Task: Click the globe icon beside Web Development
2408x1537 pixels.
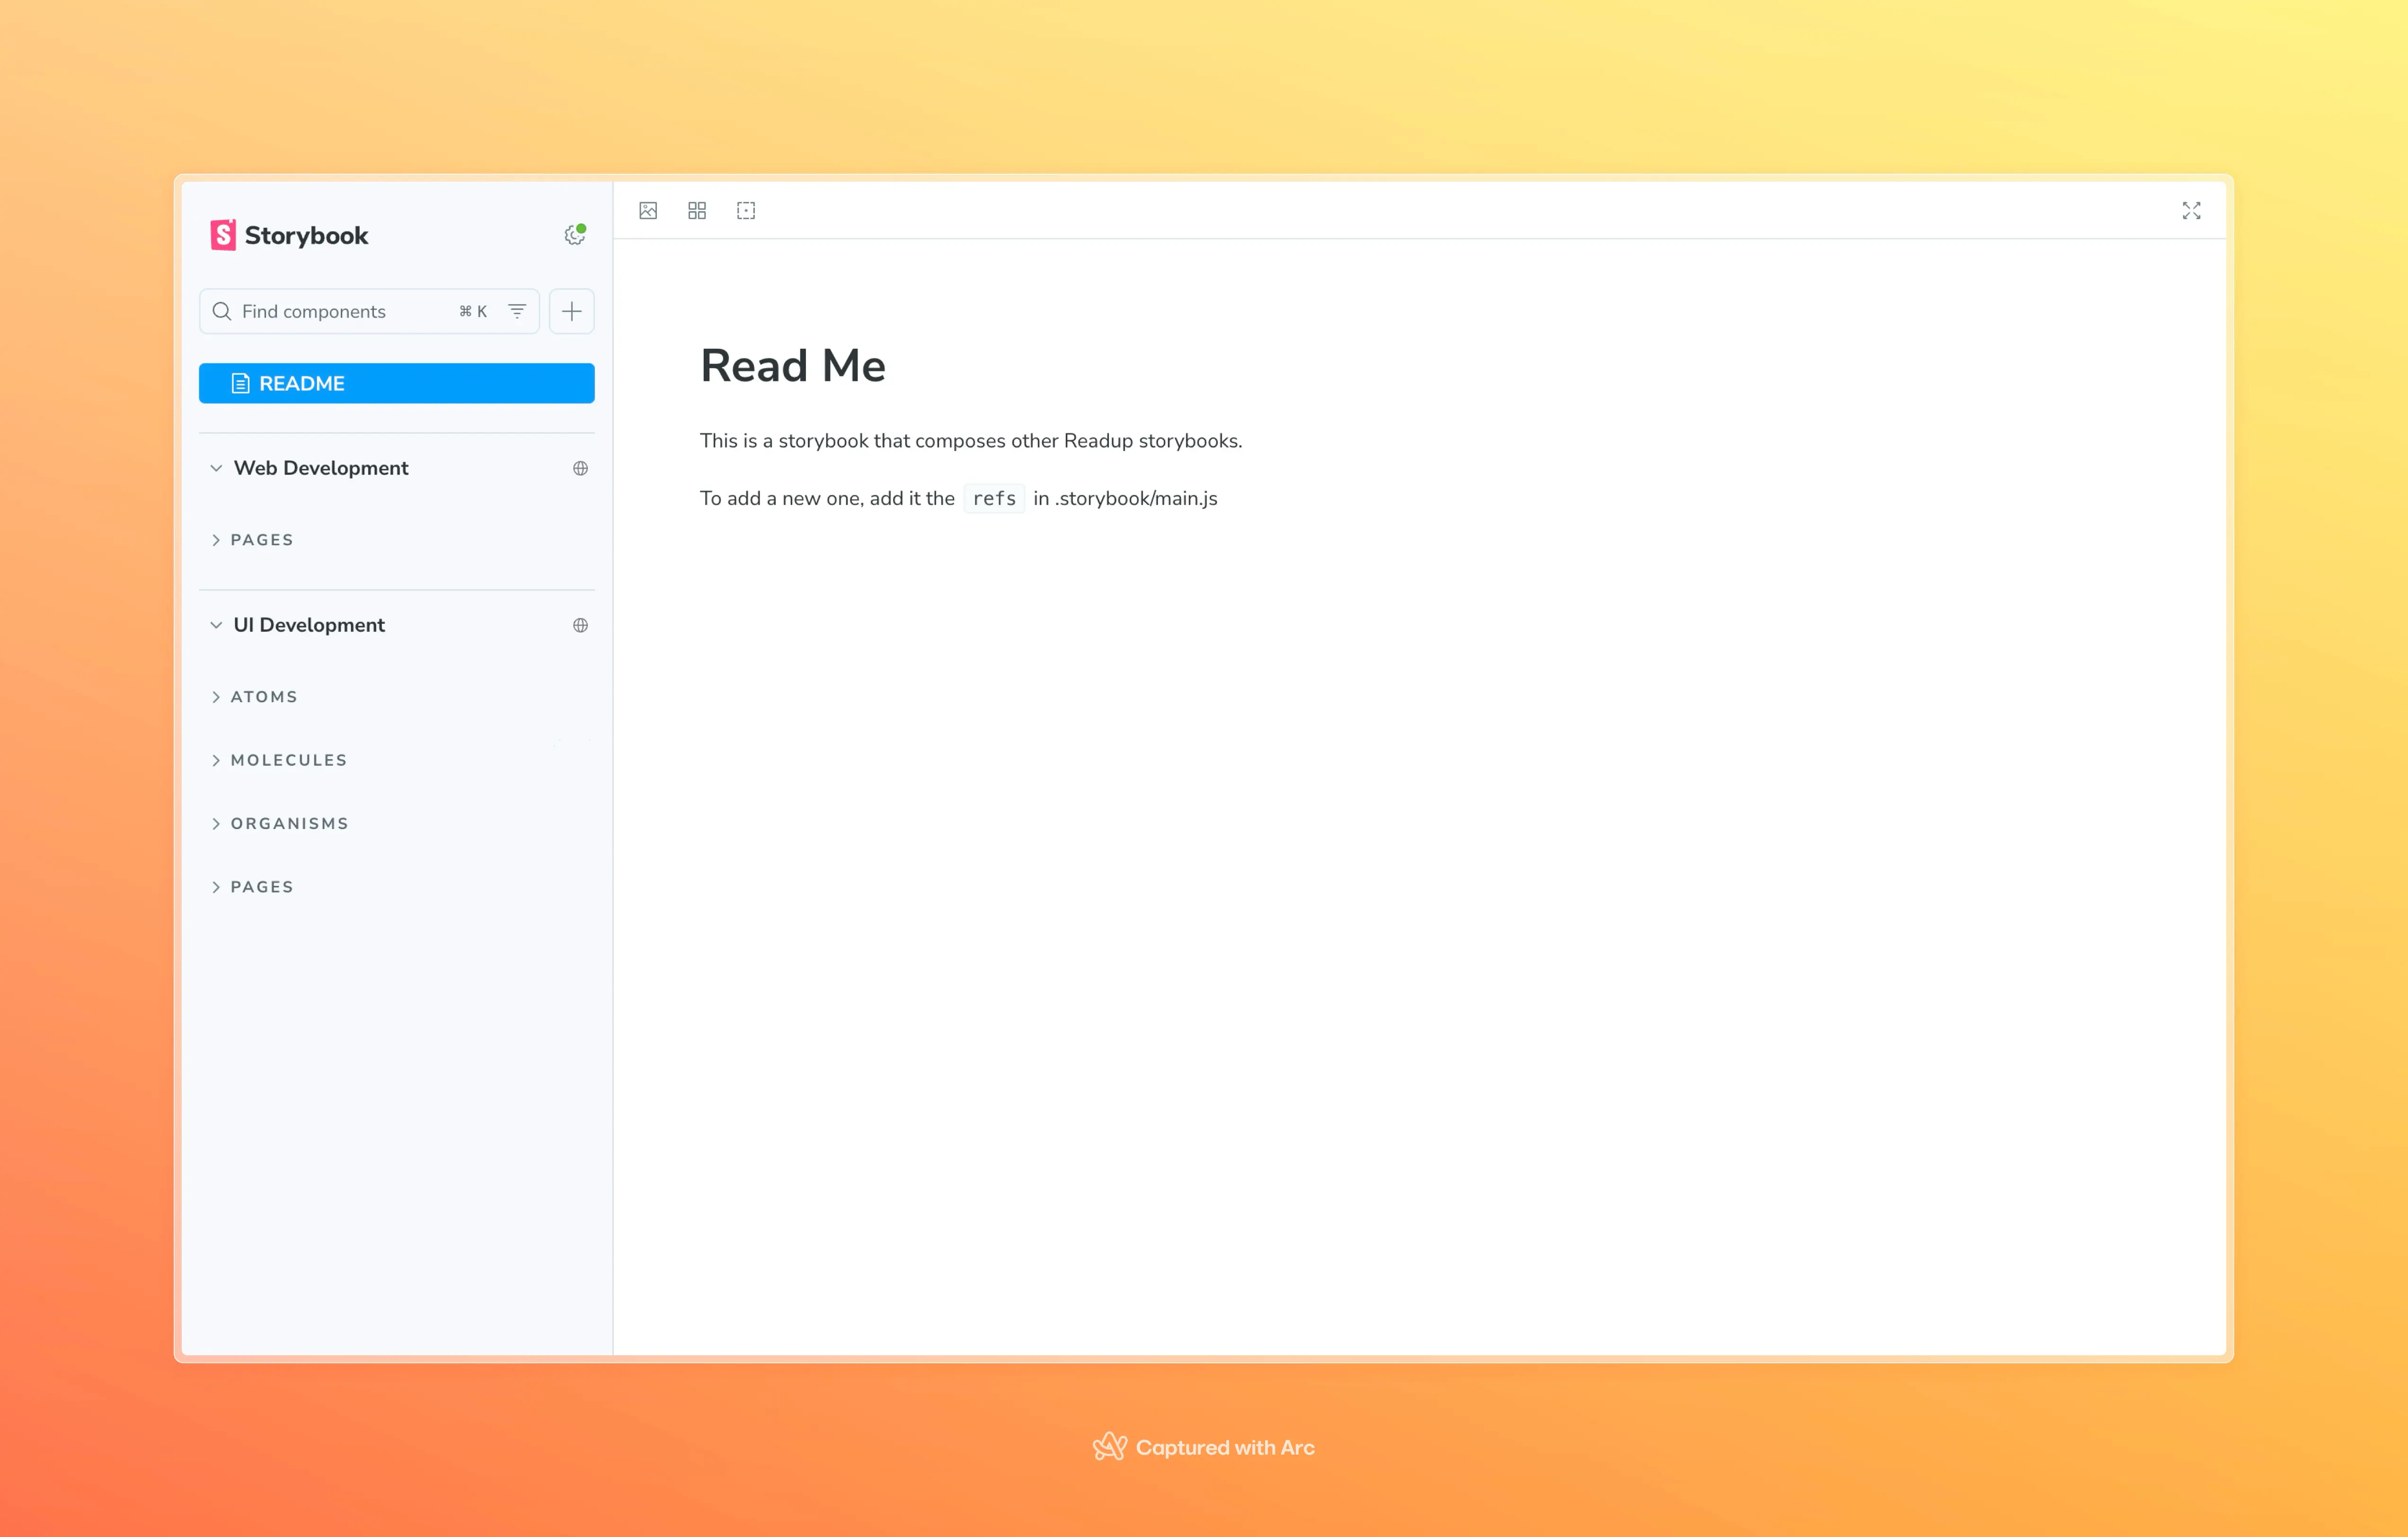Action: 580,468
